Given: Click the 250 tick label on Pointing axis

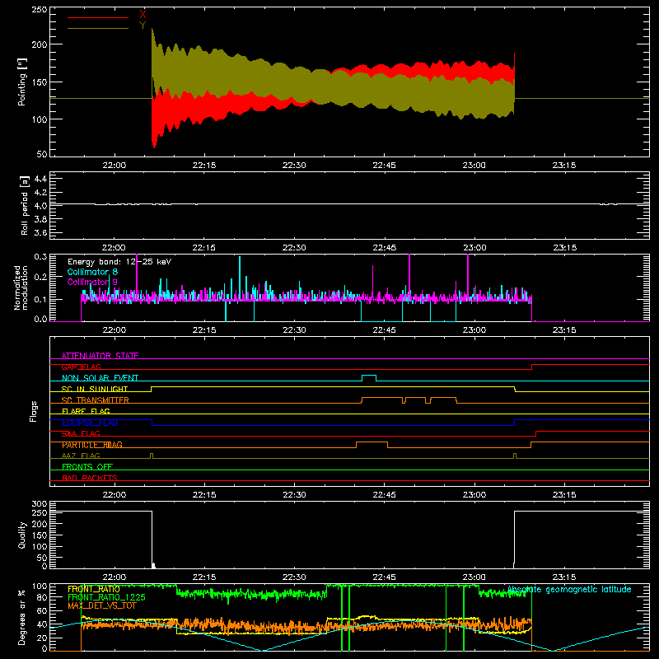Looking at the screenshot, I should point(39,9).
